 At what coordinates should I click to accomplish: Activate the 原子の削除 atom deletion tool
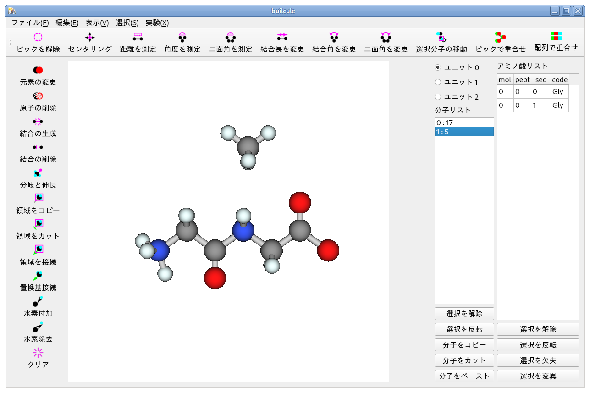click(38, 101)
